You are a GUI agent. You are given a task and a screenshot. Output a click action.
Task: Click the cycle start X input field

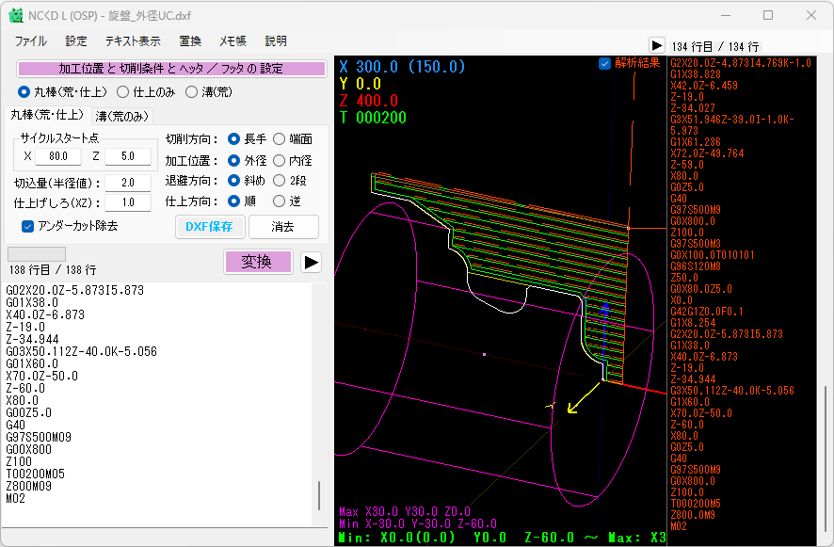pos(58,156)
